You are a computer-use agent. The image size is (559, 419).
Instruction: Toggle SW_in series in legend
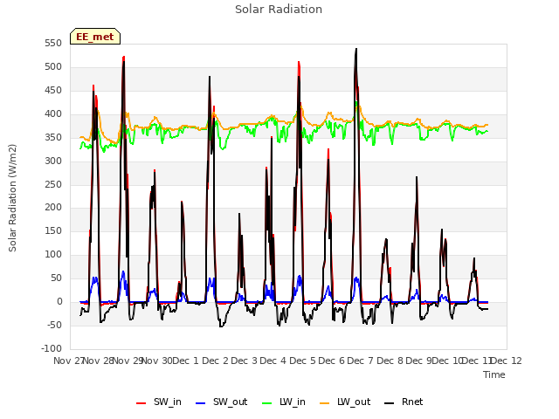(159, 402)
